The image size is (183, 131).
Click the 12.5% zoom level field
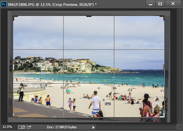(x=7, y=127)
